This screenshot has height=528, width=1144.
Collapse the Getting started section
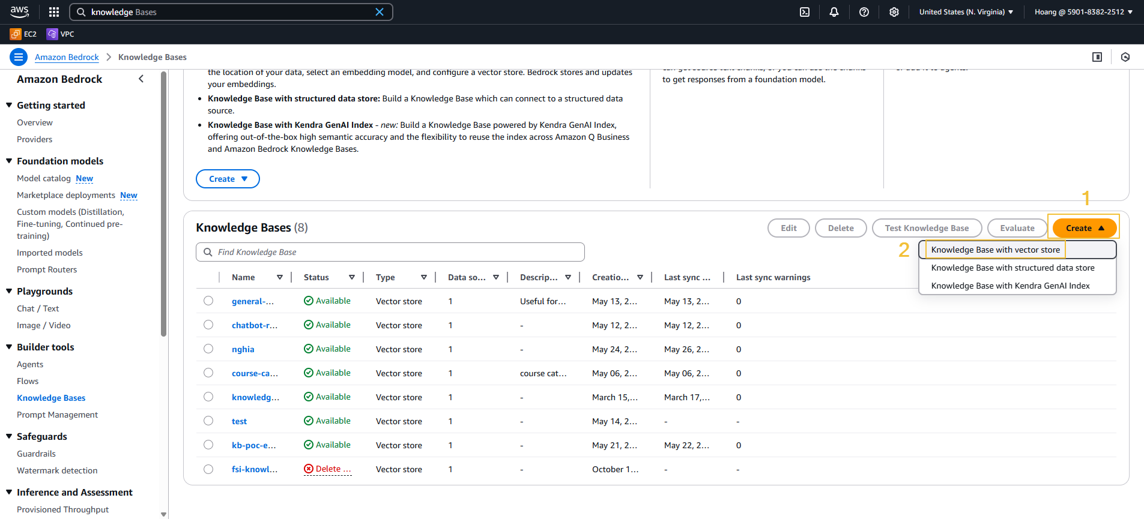pyautogui.click(x=9, y=105)
